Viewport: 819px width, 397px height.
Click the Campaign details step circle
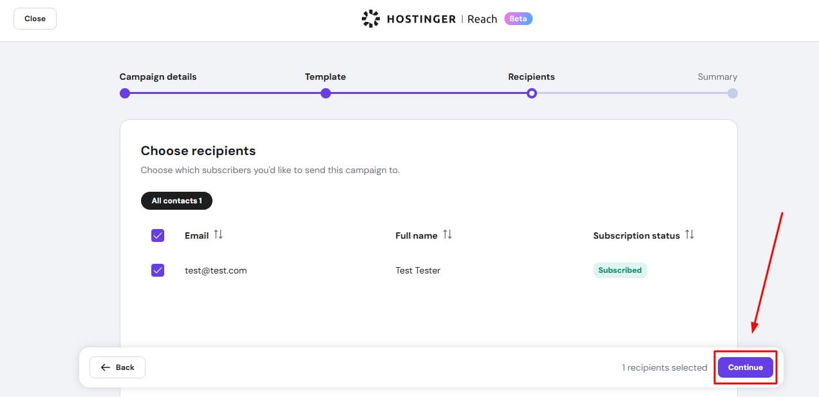tap(125, 93)
